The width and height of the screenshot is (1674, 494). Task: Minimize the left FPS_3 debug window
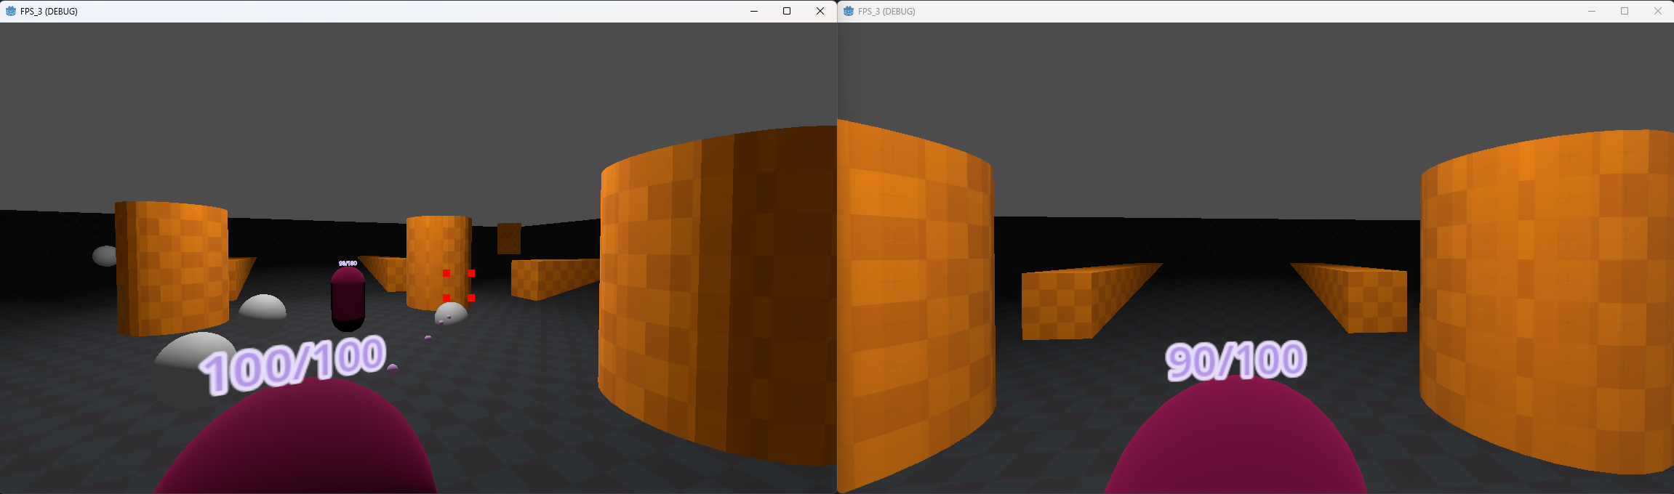point(754,11)
